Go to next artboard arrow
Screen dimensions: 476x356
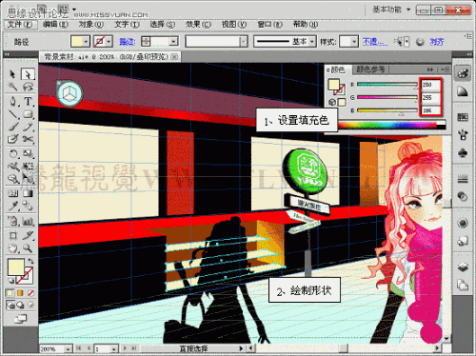[x=125, y=348]
